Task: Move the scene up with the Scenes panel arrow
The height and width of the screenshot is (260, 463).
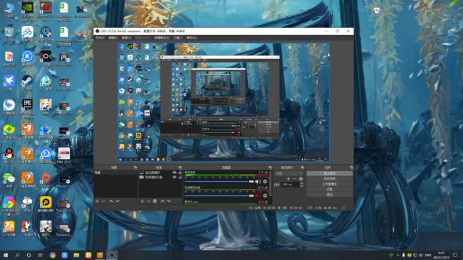Action: (x=111, y=201)
